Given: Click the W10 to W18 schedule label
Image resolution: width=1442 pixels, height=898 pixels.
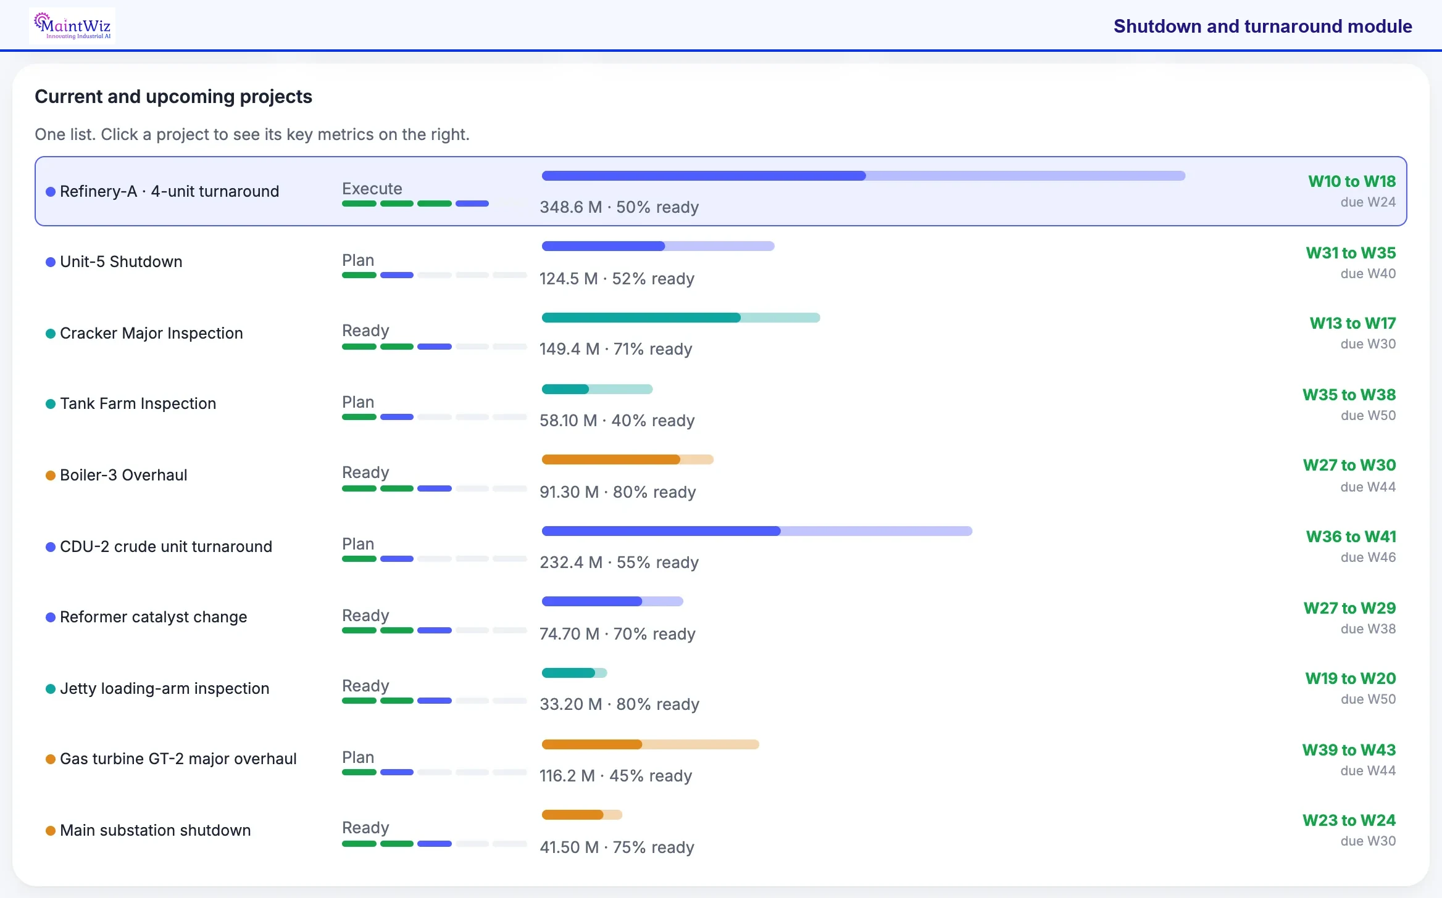Looking at the screenshot, I should coord(1352,181).
